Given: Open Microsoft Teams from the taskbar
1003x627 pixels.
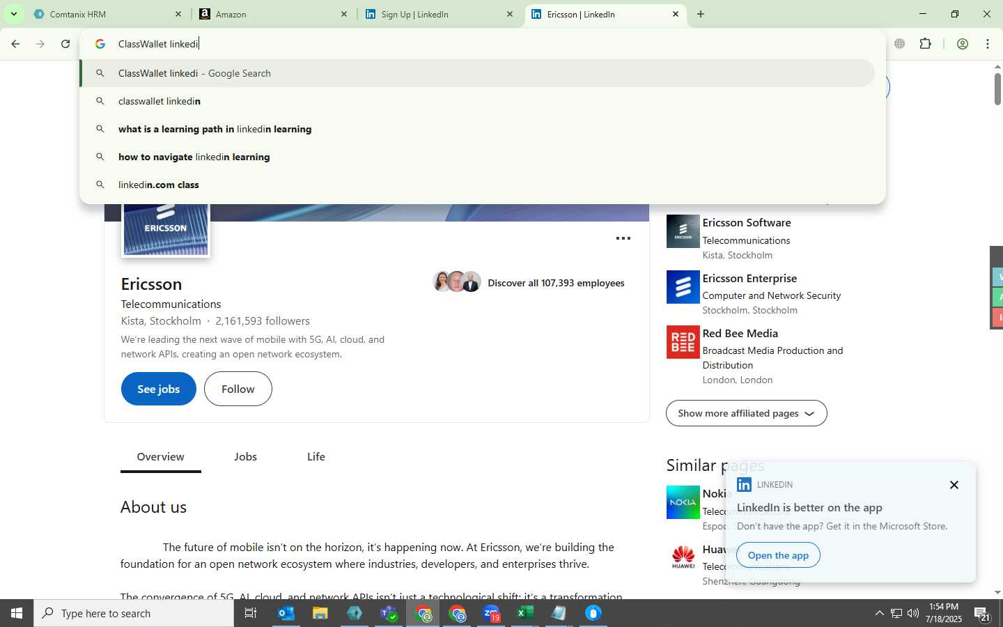Looking at the screenshot, I should 389,613.
